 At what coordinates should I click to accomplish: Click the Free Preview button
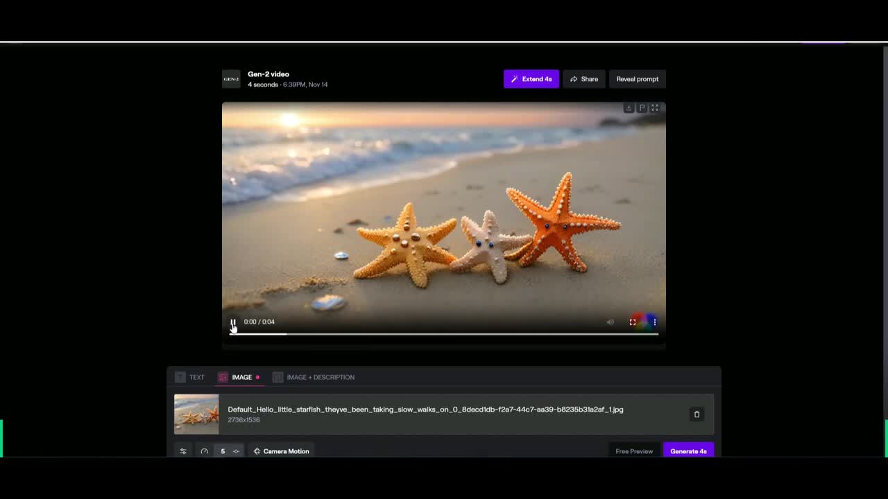click(634, 451)
